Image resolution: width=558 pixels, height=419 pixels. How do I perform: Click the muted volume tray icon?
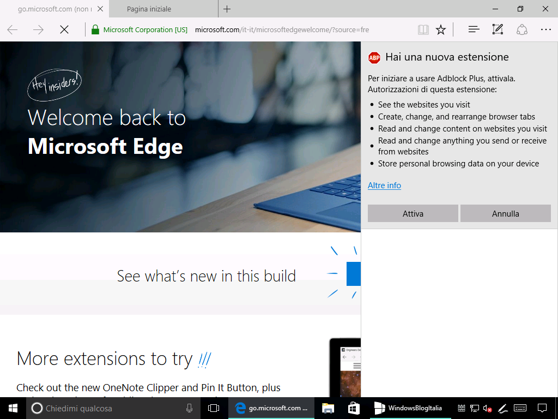(x=487, y=408)
